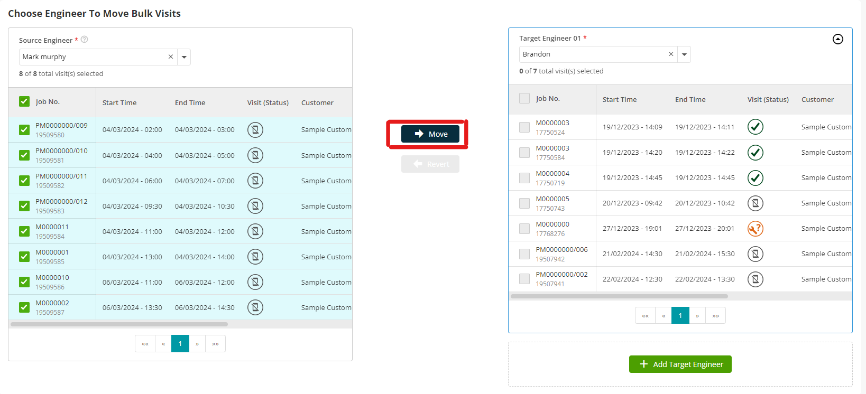Uncheck the checkbox for PM0000000/011
The width and height of the screenshot is (866, 394).
24,181
